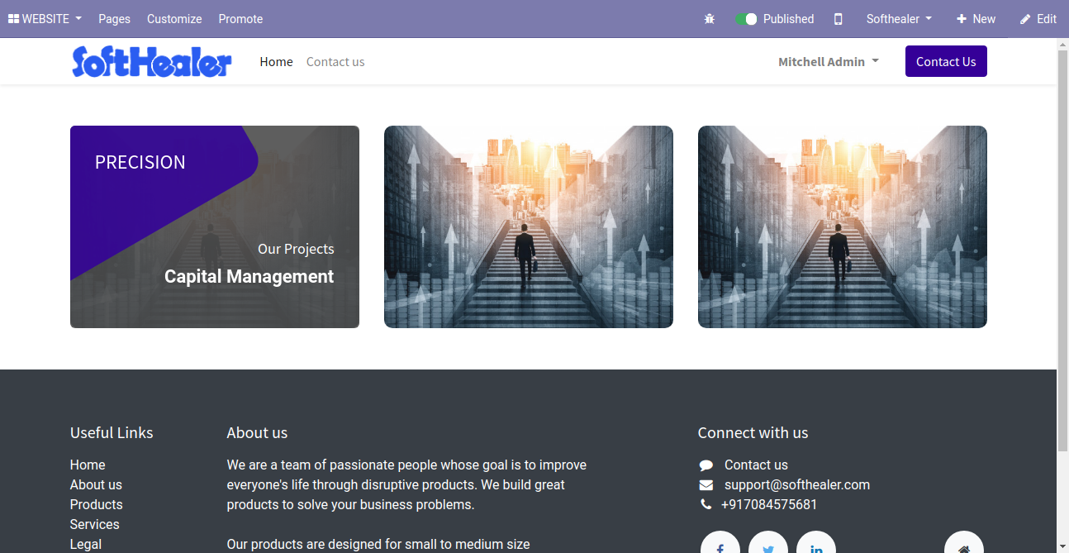Image resolution: width=1069 pixels, height=553 pixels.
Task: Click the mobile preview phone icon
Action: [x=838, y=19]
